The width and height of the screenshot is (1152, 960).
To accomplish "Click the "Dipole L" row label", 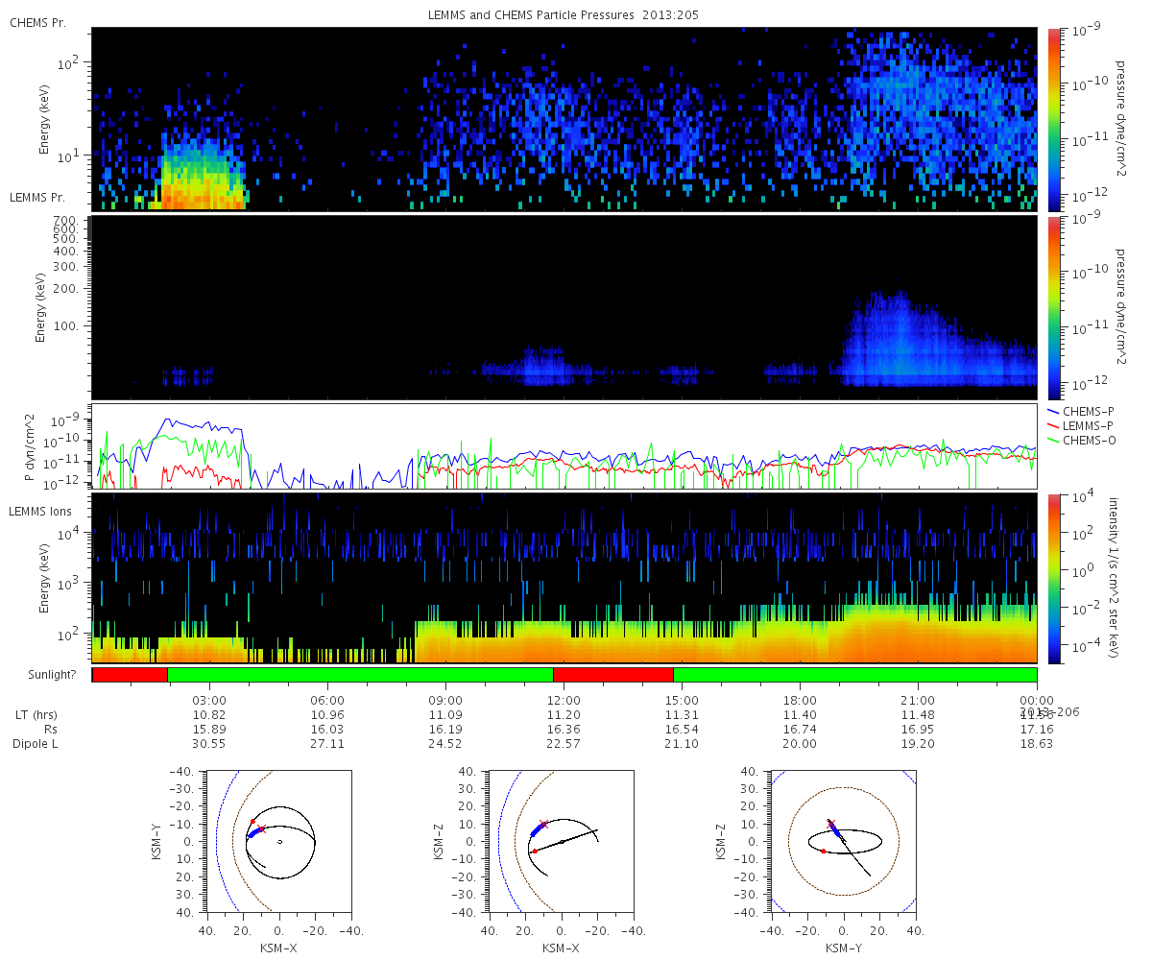I will click(35, 744).
